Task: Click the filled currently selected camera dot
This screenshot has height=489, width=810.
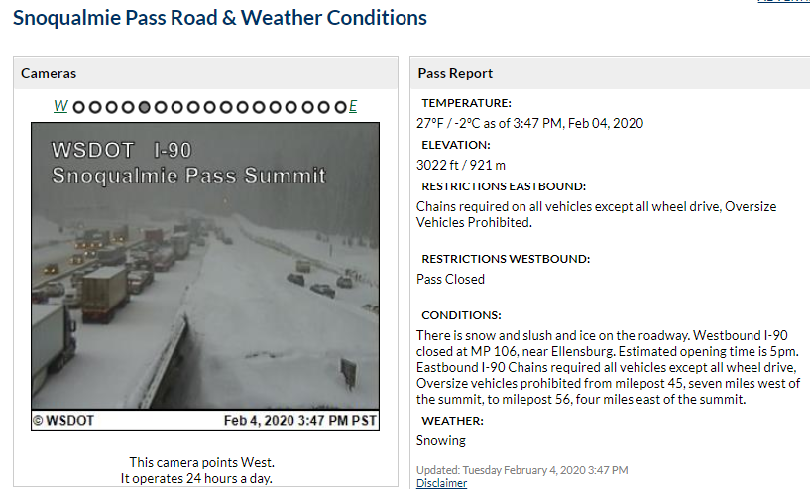Action: tap(144, 107)
